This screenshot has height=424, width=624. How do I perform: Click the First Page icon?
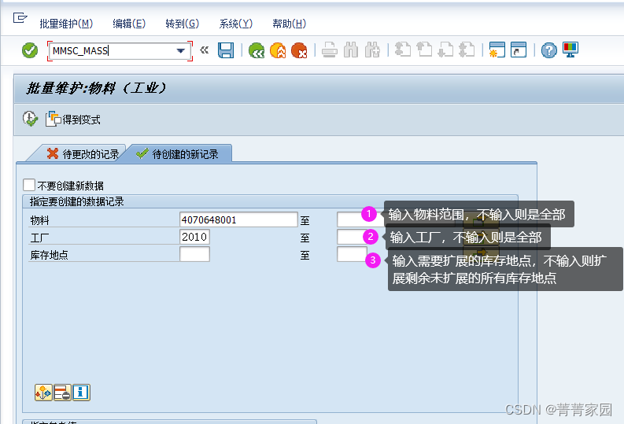point(403,50)
